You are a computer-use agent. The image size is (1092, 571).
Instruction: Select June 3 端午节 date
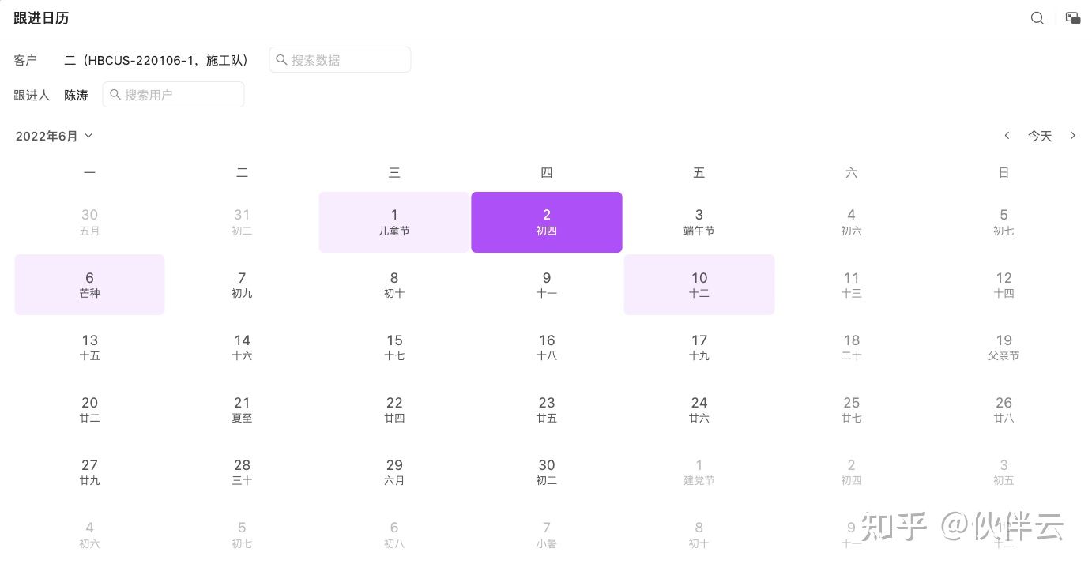699,222
